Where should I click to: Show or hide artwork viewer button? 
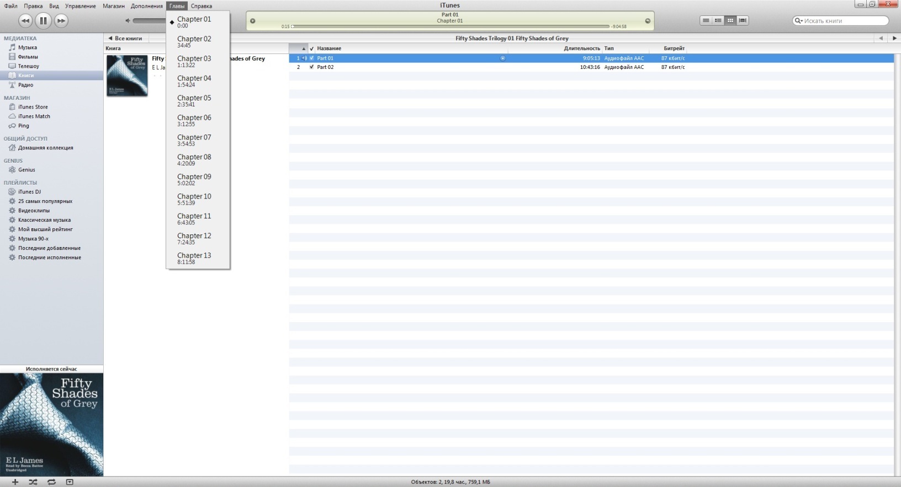click(x=70, y=482)
